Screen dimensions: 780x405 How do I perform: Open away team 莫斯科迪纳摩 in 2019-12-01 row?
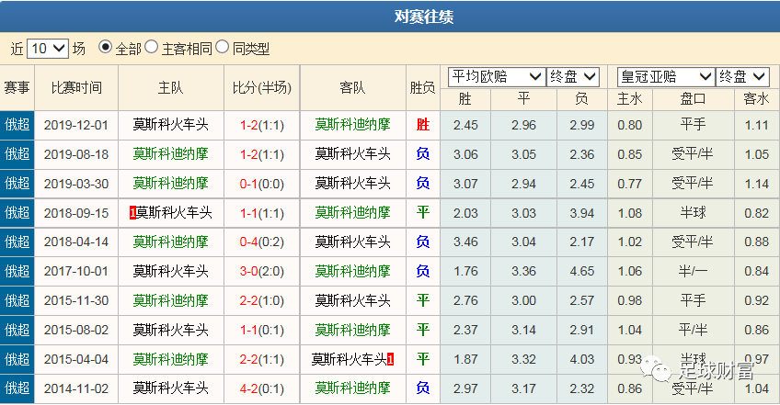[352, 125]
